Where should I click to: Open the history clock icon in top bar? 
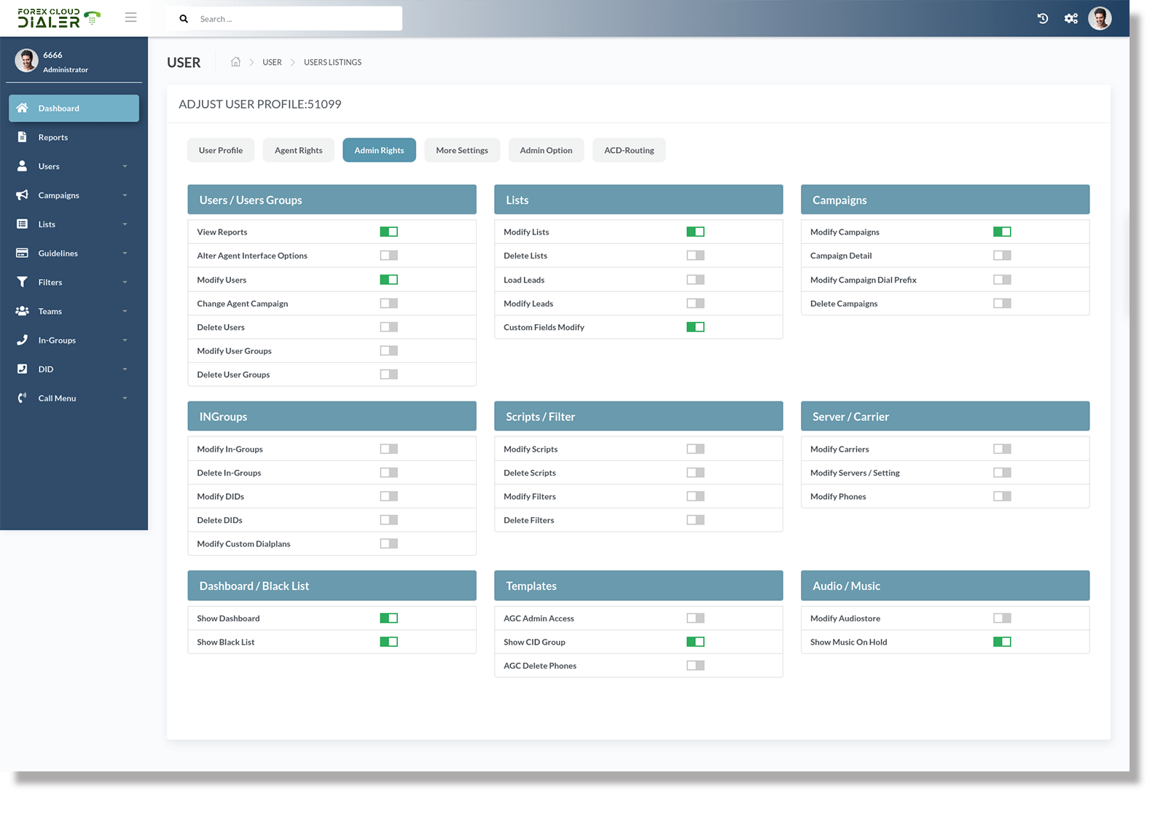pos(1042,18)
